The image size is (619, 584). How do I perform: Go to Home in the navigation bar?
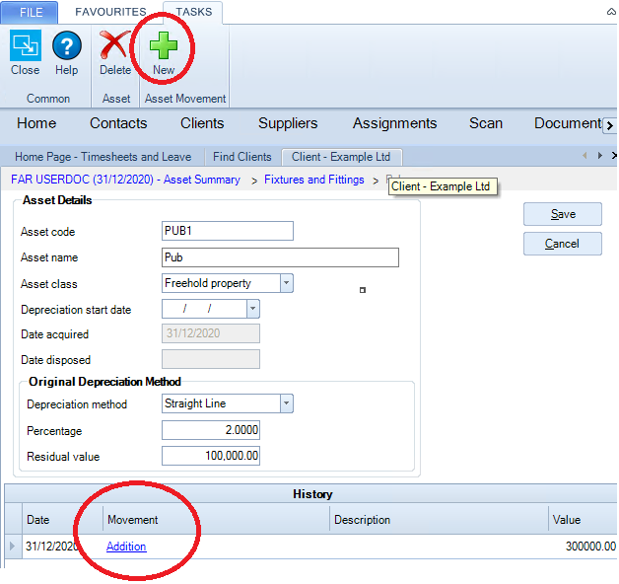click(36, 123)
